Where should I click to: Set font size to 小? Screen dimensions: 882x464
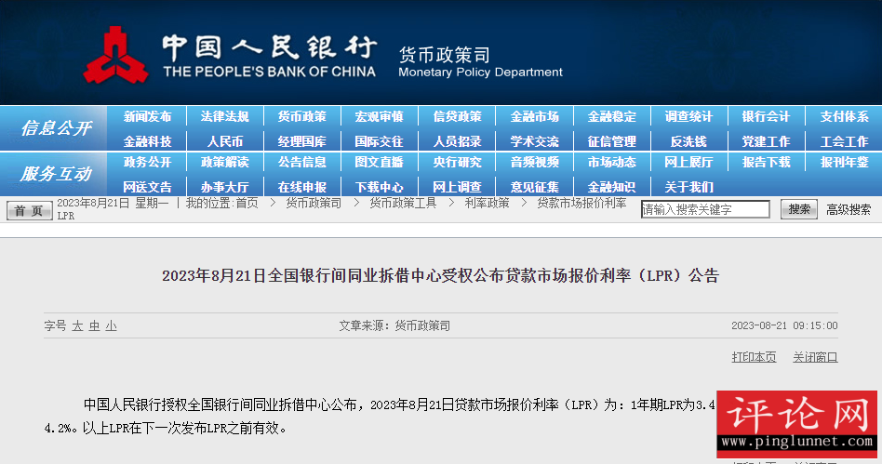click(x=111, y=325)
